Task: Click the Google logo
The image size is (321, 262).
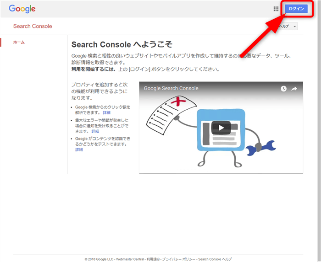Action: [22, 9]
